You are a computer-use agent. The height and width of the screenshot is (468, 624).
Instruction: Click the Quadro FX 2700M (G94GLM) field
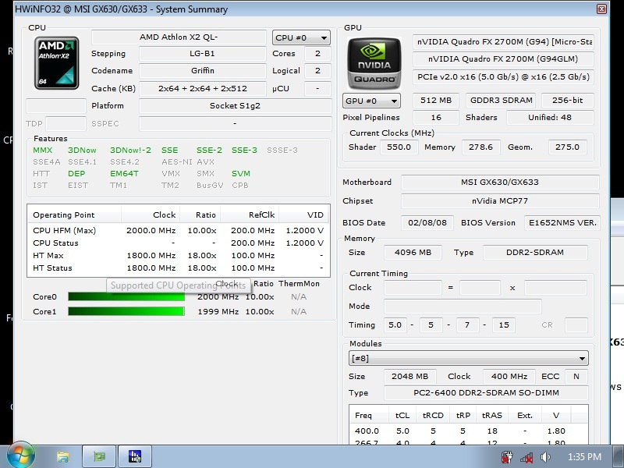tap(503, 59)
